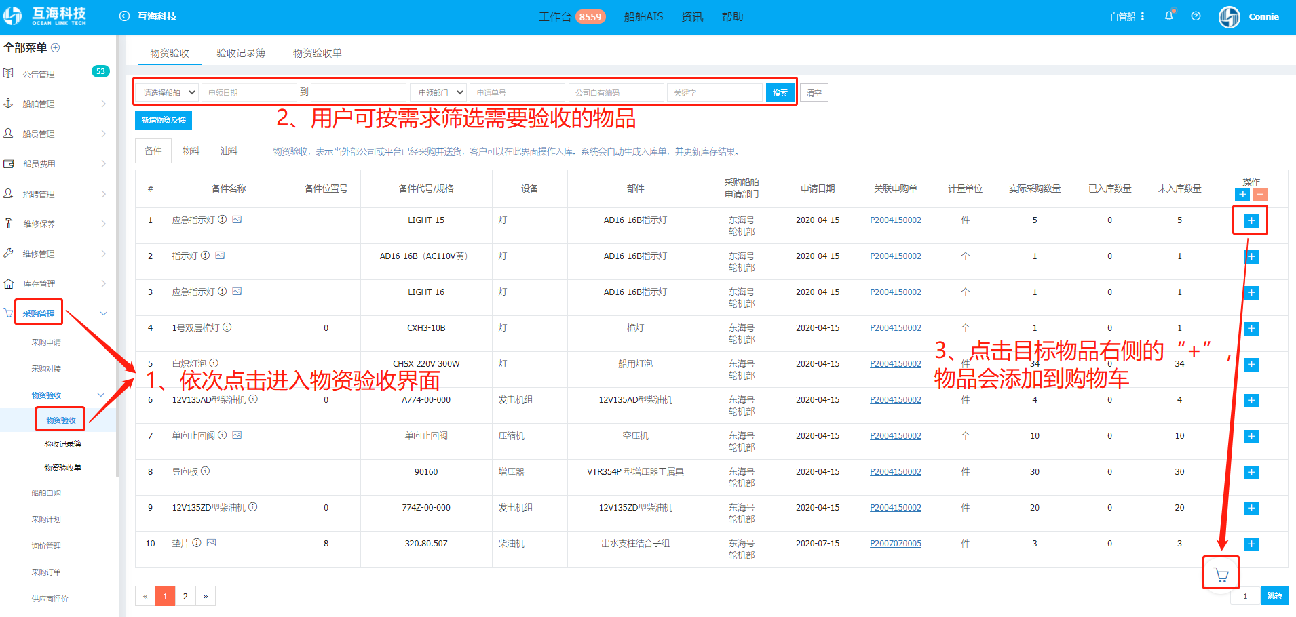
Task: Open the help question-mark icon
Action: 1196,16
